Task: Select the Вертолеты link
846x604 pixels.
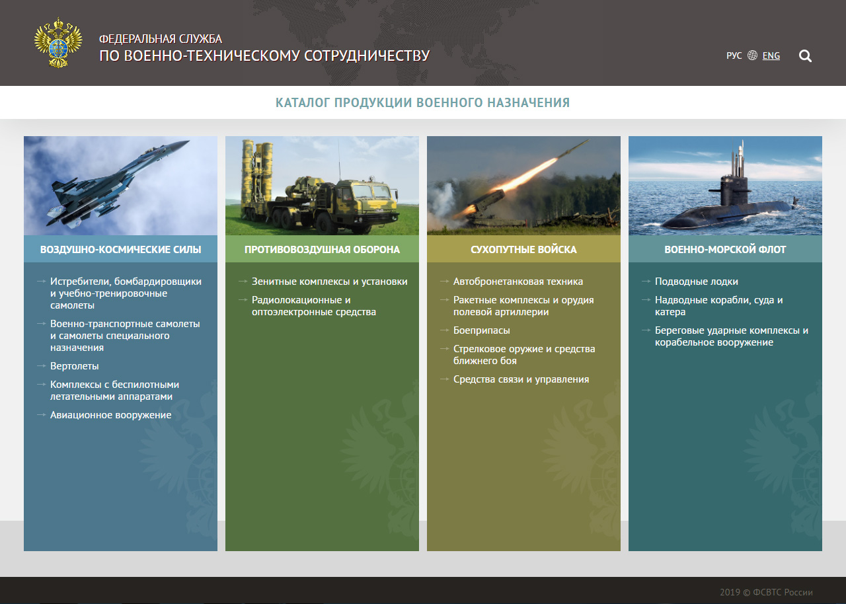Action: (75, 366)
